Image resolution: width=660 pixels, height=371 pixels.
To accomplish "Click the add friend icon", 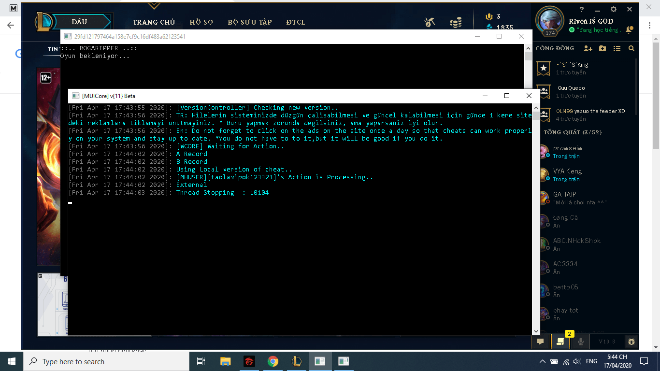I will pos(588,48).
